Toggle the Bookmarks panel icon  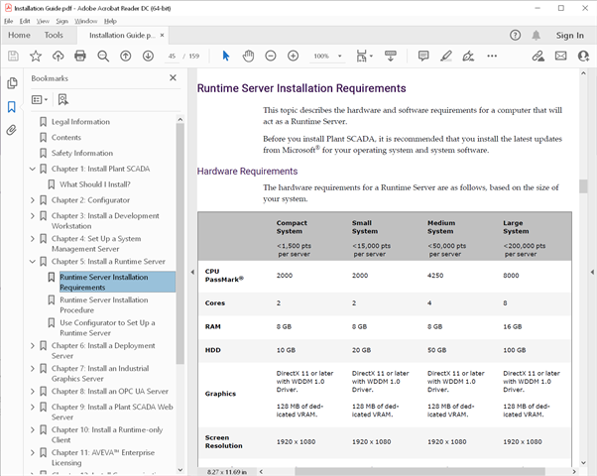coord(12,107)
